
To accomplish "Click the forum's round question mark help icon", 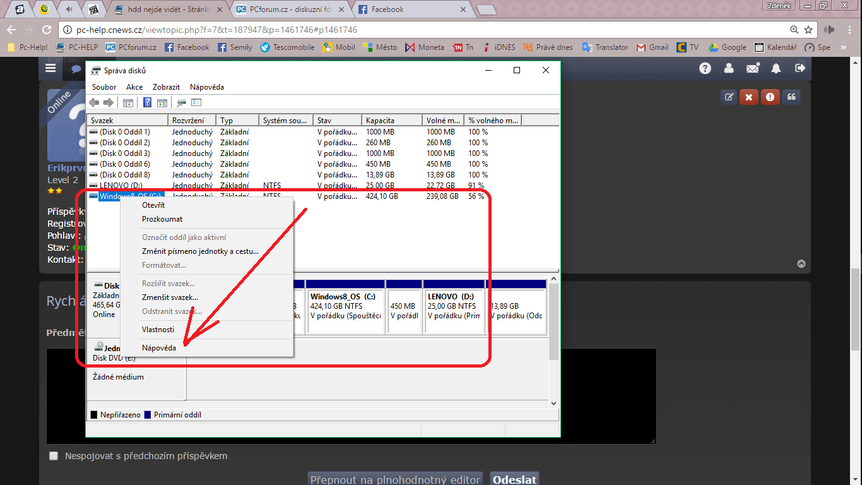I will point(705,68).
